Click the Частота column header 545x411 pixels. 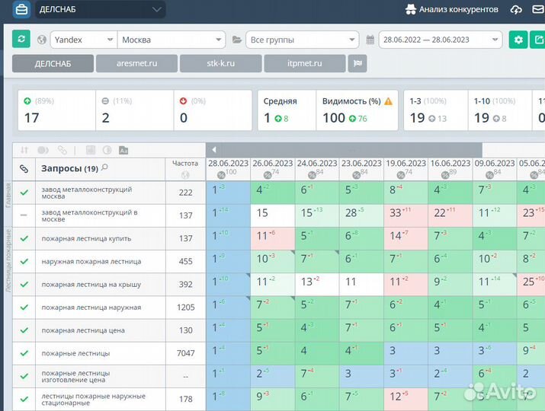(185, 163)
